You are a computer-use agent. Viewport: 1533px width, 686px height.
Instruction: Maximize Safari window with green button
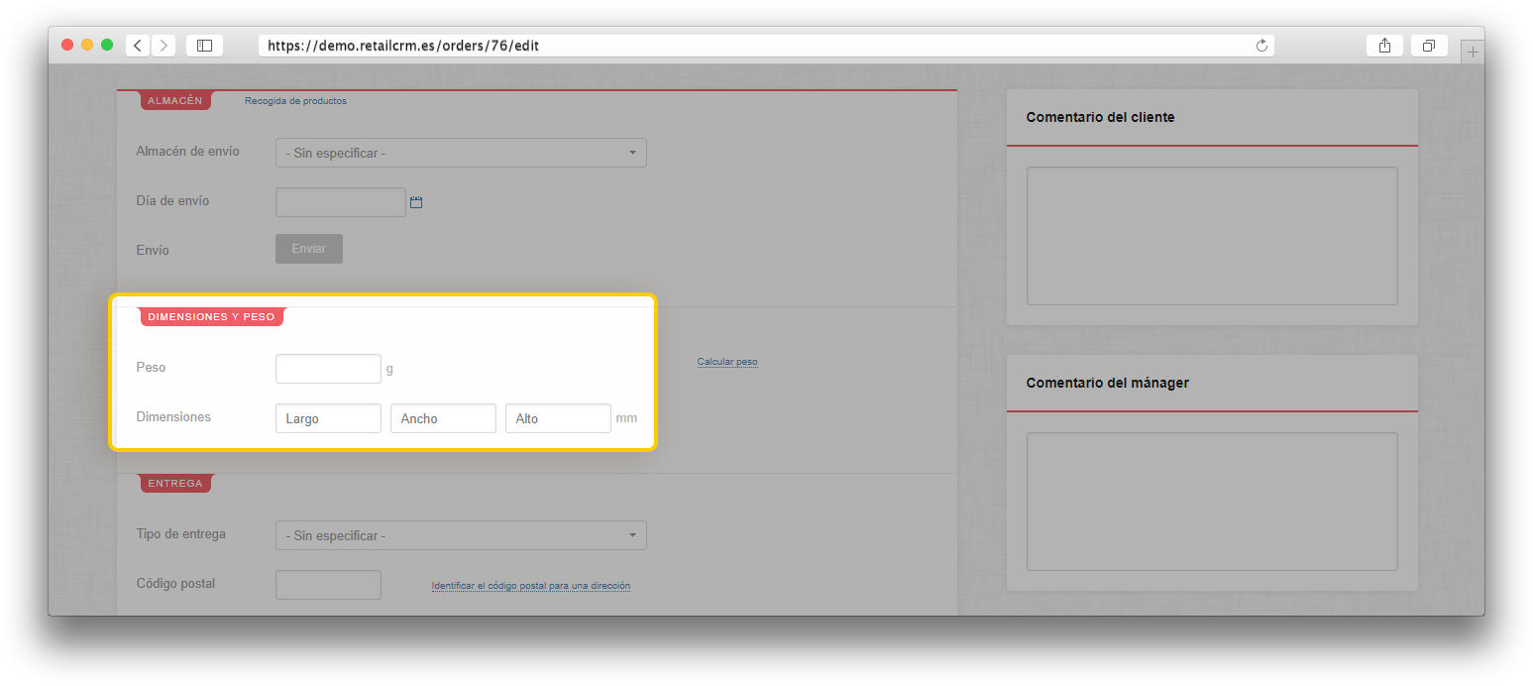pyautogui.click(x=107, y=45)
